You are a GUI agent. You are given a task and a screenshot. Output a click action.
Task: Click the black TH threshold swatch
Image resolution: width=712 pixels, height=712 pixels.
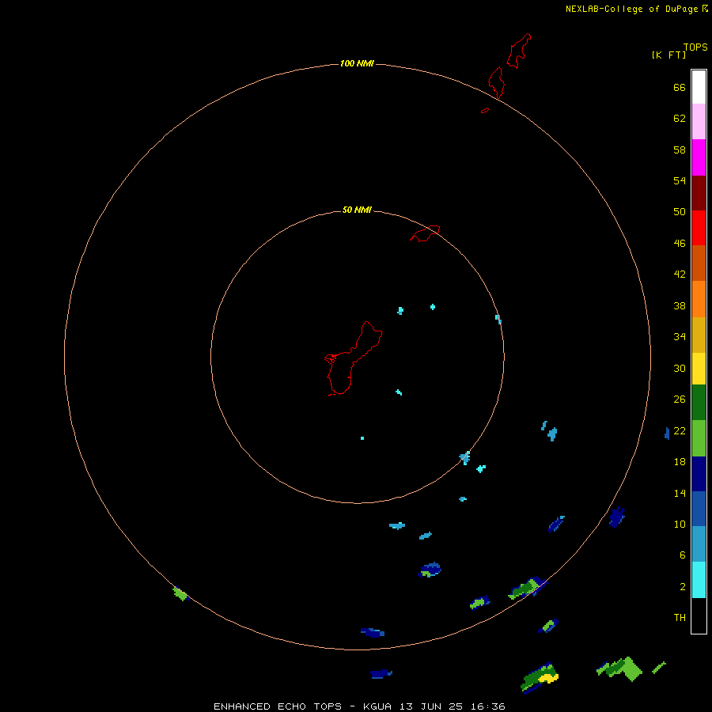point(699,615)
